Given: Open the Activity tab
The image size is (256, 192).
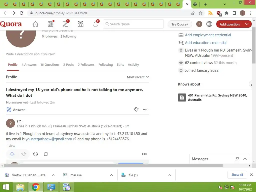Looking at the screenshot, I should tap(133, 65).
